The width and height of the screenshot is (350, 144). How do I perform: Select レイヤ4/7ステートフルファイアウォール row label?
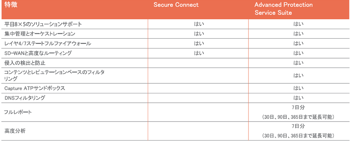coord(48,44)
